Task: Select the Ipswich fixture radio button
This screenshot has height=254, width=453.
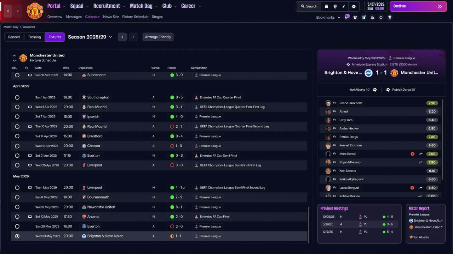Action: click(x=17, y=117)
